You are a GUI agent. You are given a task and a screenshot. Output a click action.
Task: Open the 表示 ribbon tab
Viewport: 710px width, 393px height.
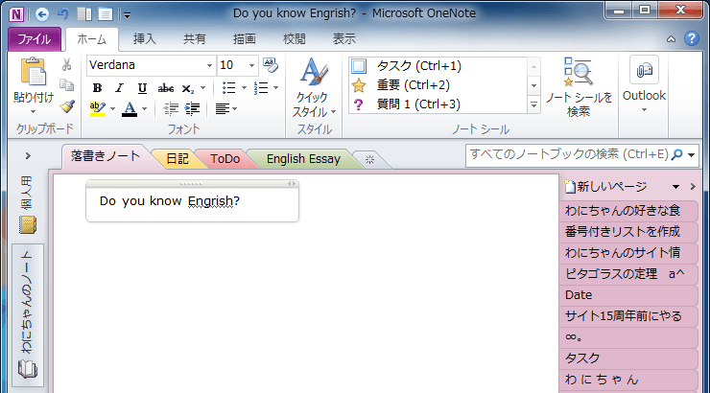tap(344, 39)
